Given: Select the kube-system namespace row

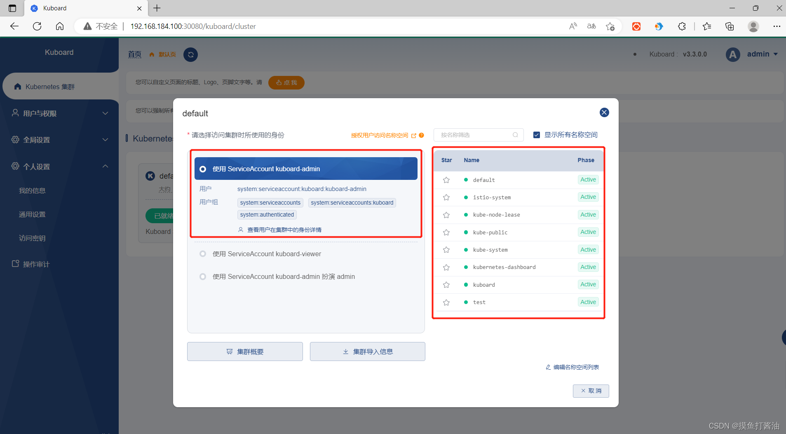Looking at the screenshot, I should tap(519, 250).
